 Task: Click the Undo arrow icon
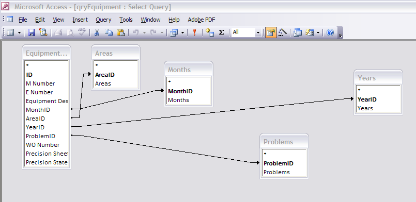[135, 32]
